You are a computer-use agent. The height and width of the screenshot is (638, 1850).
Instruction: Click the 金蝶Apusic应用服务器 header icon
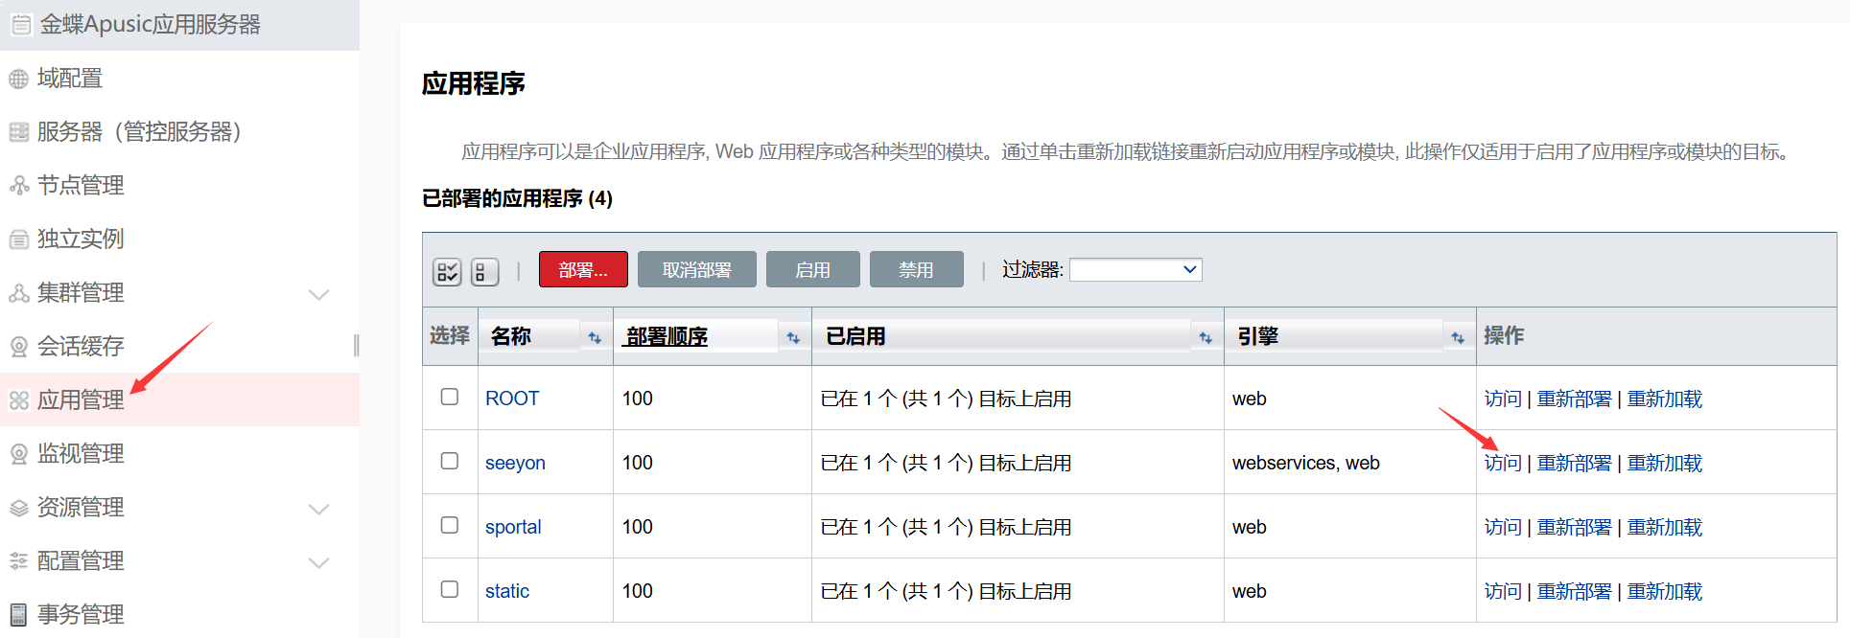click(21, 25)
